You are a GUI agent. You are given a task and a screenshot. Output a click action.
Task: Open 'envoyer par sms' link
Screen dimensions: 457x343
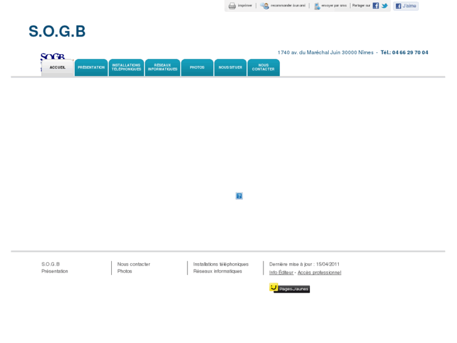pyautogui.click(x=334, y=6)
